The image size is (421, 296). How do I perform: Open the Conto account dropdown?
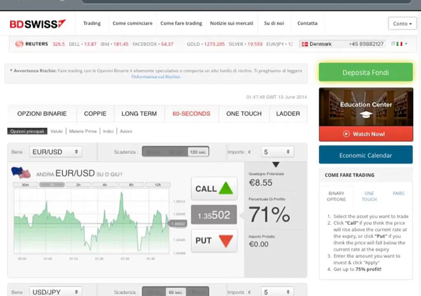tap(402, 24)
